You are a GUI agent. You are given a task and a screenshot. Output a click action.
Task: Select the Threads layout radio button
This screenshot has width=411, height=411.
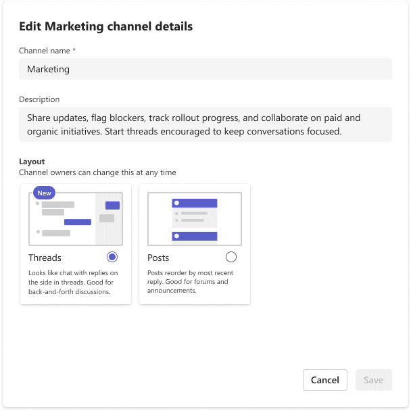[x=112, y=257]
